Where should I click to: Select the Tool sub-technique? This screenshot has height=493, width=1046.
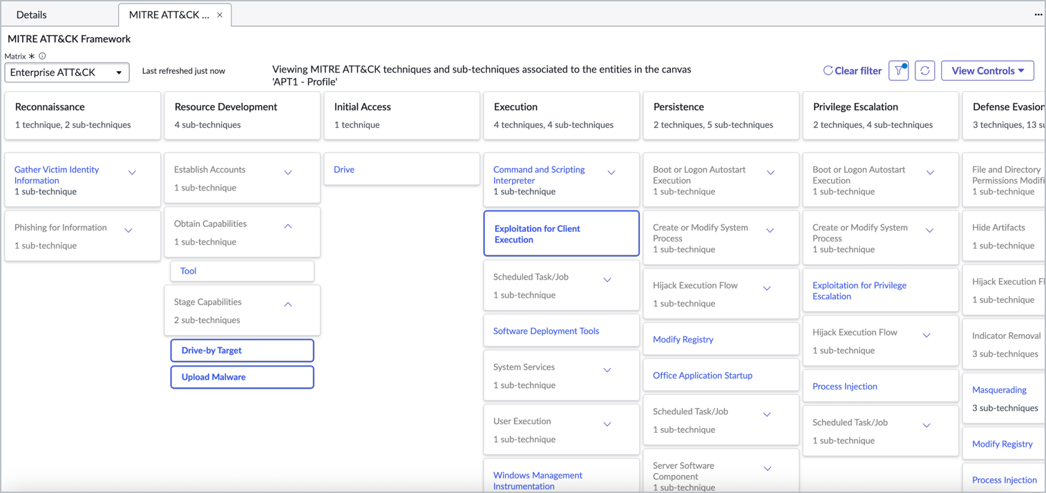(243, 271)
